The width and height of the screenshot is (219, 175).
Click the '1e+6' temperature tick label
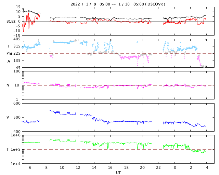pos(16,135)
